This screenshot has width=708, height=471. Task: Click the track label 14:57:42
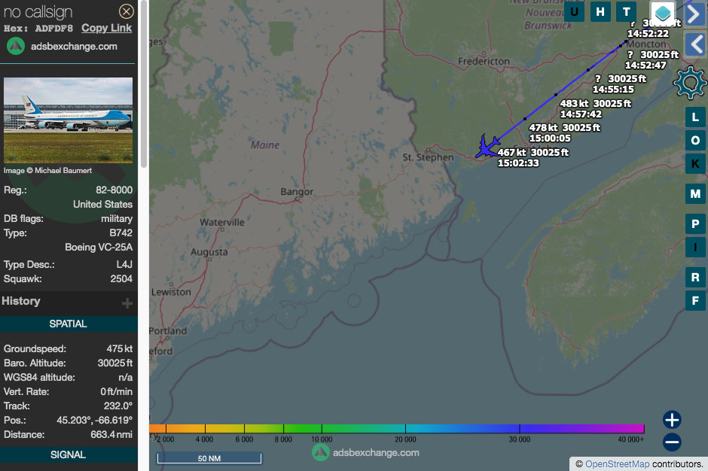581,114
